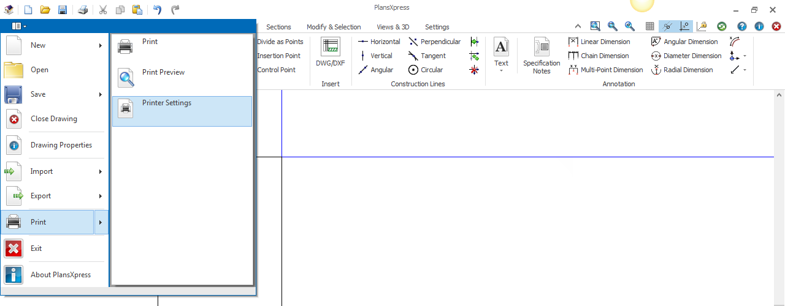The width and height of the screenshot is (785, 306).
Task: Select Angular construction line
Action: tap(375, 70)
